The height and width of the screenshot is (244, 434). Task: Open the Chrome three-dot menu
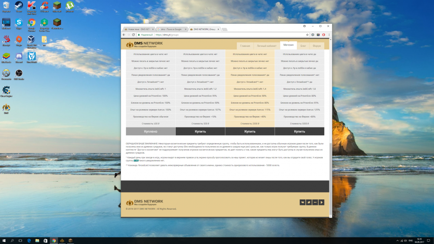[x=329, y=35]
